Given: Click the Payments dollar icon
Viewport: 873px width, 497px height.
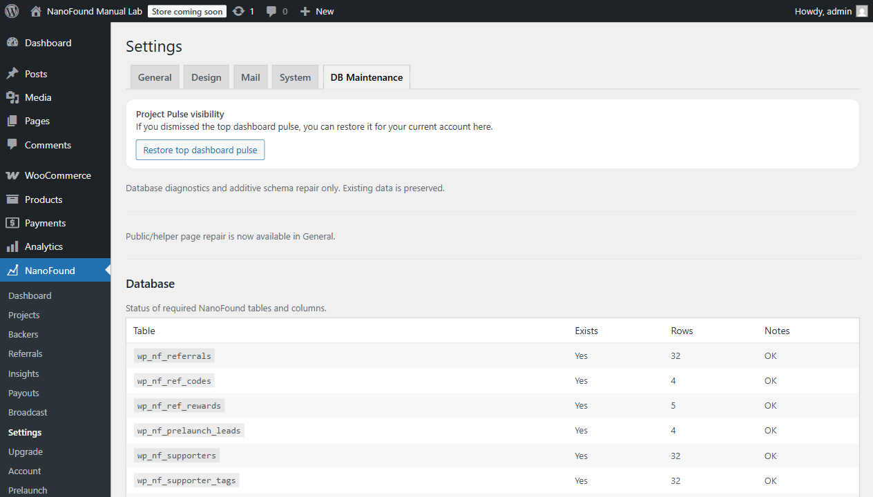Looking at the screenshot, I should (x=12, y=223).
